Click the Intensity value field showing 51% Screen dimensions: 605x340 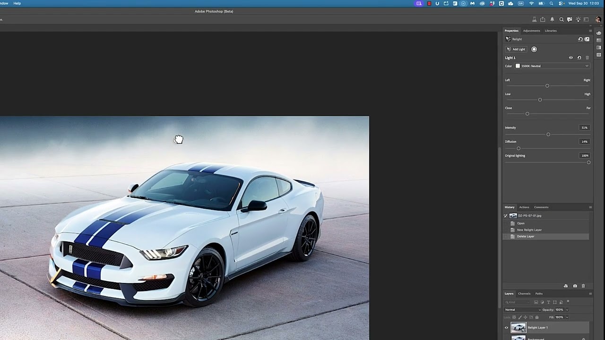[x=584, y=127]
